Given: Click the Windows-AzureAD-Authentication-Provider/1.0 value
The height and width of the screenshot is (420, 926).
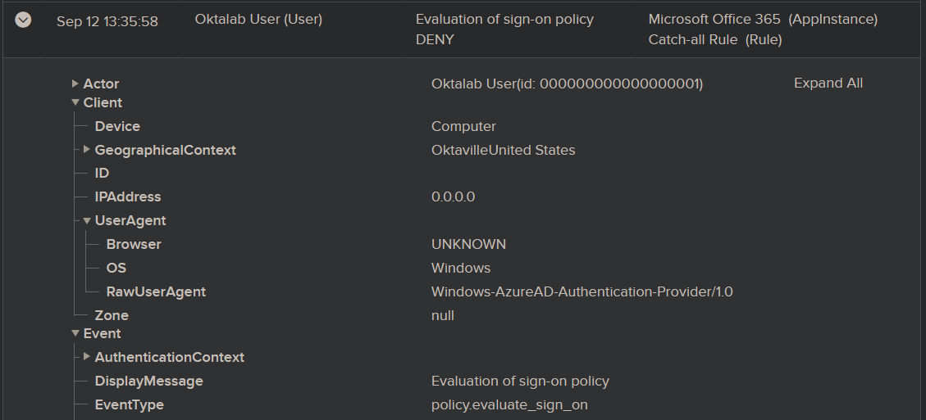Looking at the screenshot, I should tap(582, 291).
